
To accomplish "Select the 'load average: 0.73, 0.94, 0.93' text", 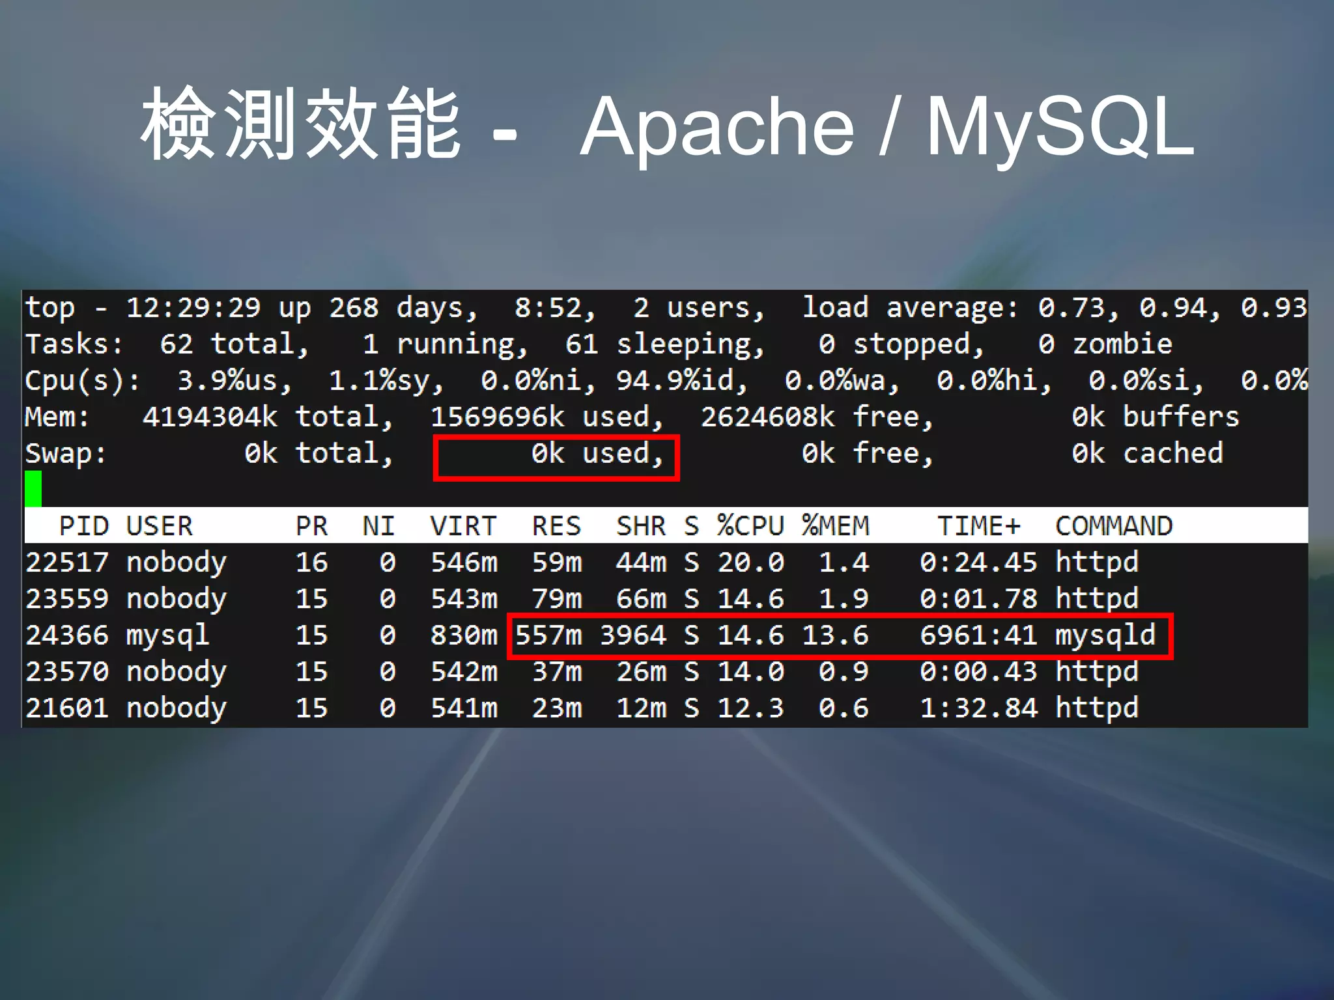I will pos(1055,308).
